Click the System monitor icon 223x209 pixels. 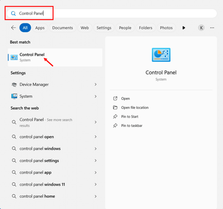(14, 96)
